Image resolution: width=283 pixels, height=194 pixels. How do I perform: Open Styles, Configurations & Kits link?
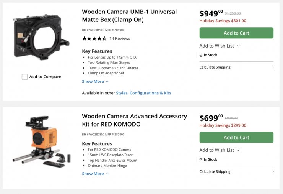[x=143, y=93]
